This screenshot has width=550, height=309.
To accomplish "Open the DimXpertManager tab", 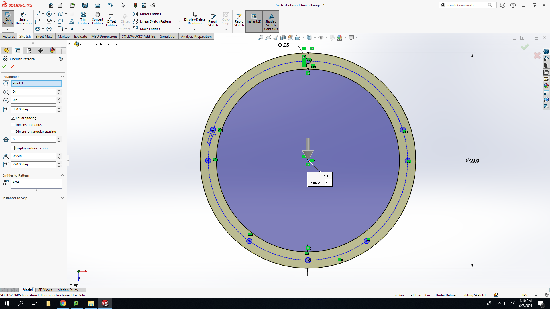I will [41, 50].
